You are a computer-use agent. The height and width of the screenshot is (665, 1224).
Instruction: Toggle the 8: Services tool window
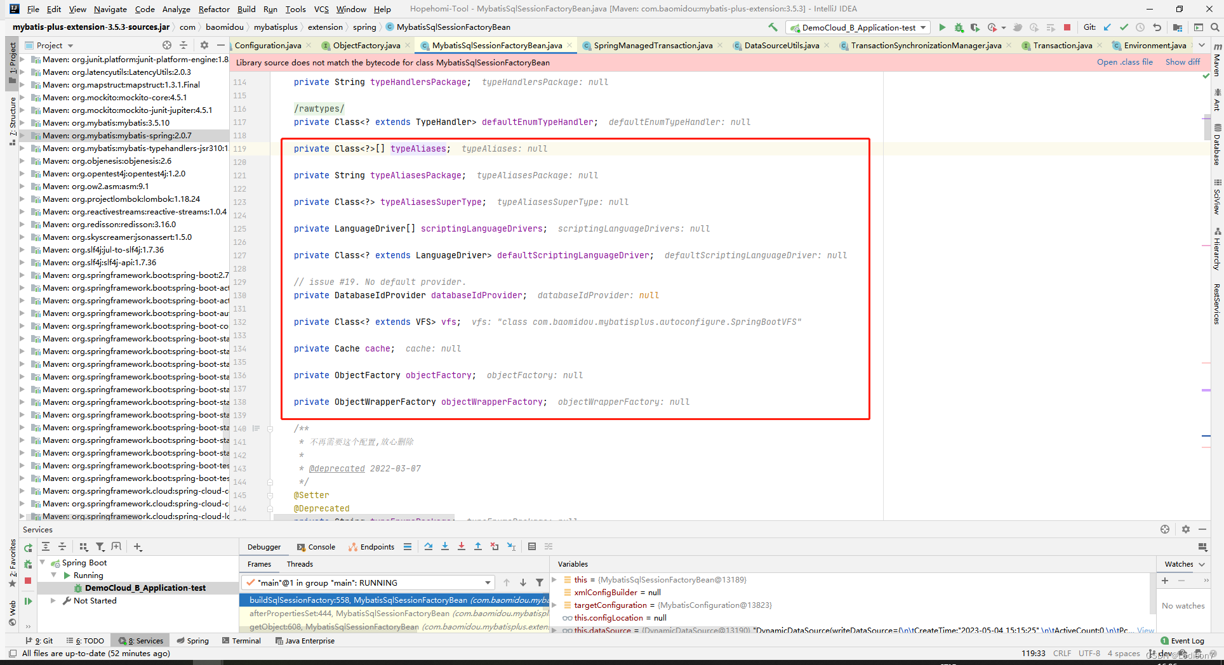pyautogui.click(x=141, y=641)
